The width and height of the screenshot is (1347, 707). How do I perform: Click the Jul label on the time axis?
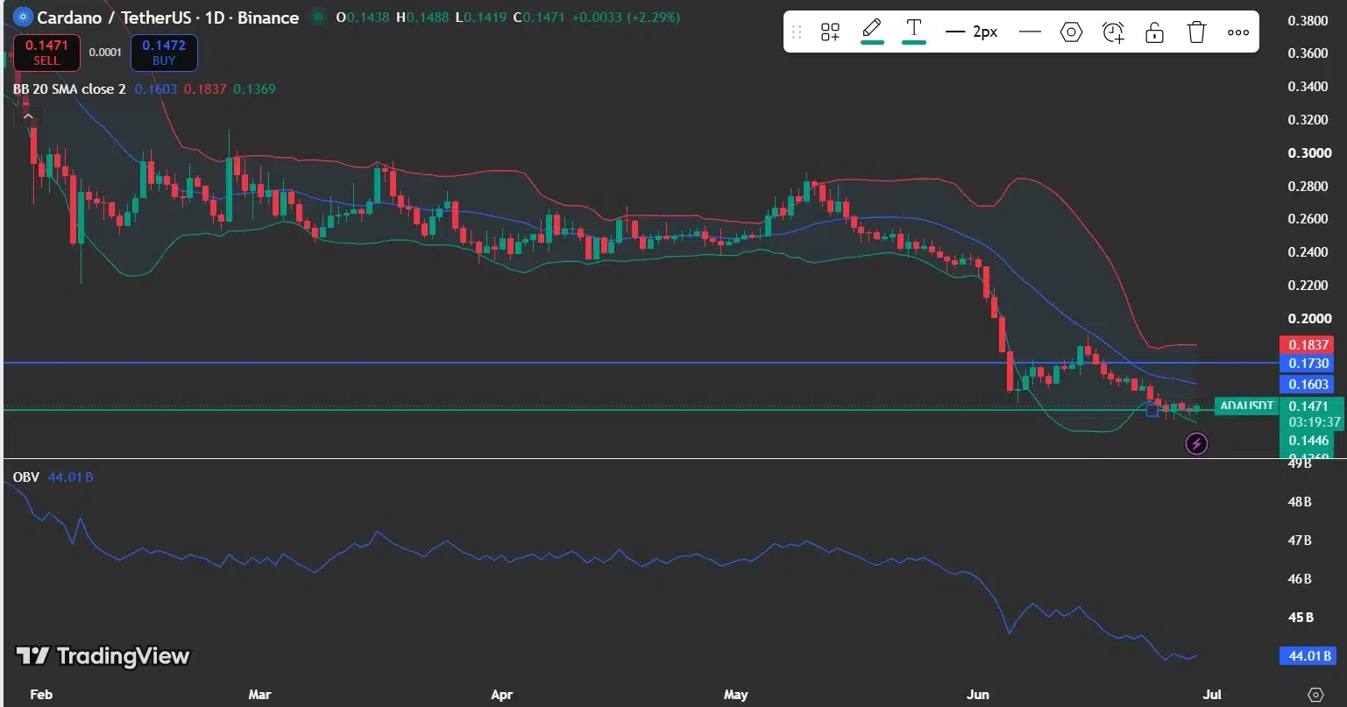(x=1212, y=694)
